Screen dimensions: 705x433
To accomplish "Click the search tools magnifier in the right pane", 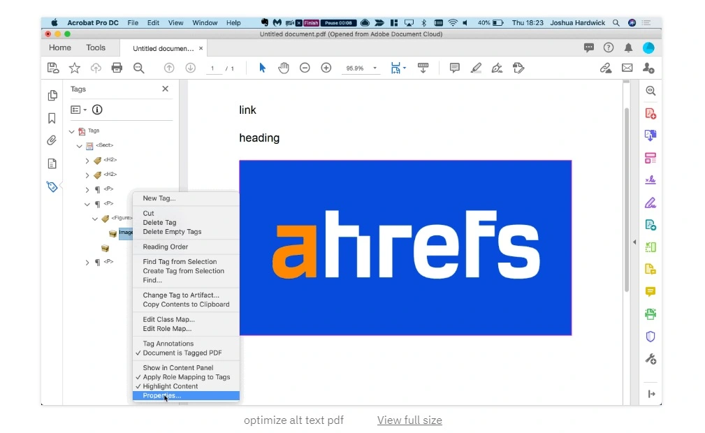I will (651, 91).
